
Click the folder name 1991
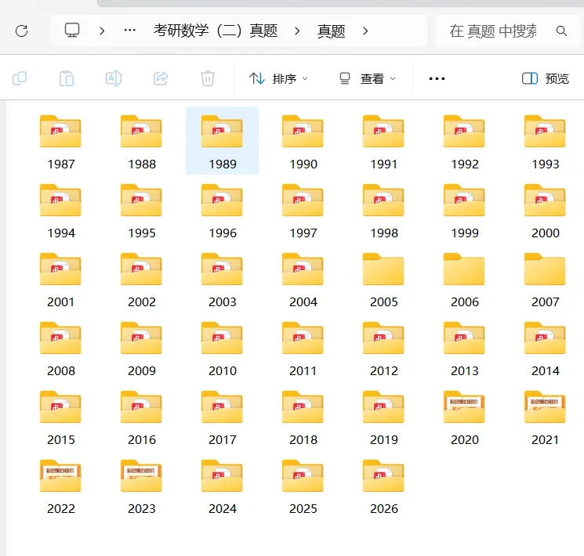click(383, 164)
